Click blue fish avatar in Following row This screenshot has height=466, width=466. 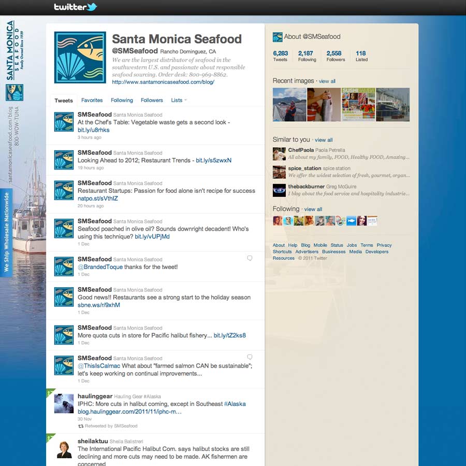click(x=351, y=221)
